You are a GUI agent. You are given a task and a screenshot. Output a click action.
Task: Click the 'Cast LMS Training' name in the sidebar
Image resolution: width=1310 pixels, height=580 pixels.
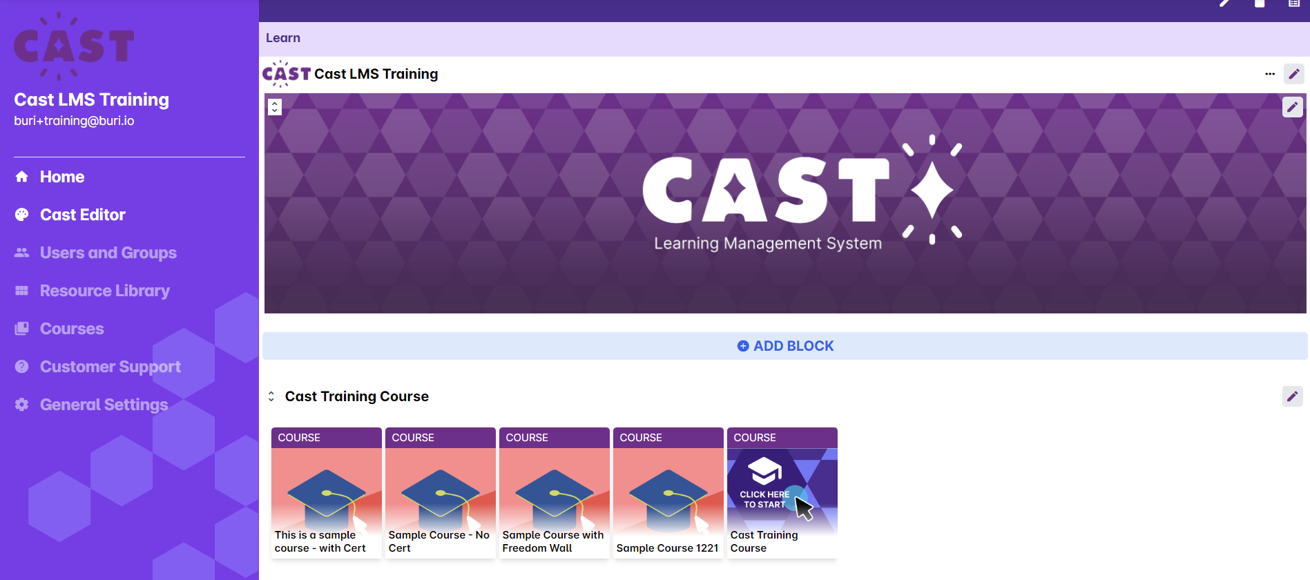coord(92,99)
